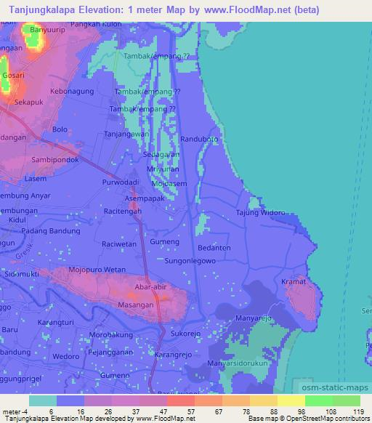Click the 'Banyuurip' map label
Viewport: 372px width, 423px height.
click(x=47, y=30)
